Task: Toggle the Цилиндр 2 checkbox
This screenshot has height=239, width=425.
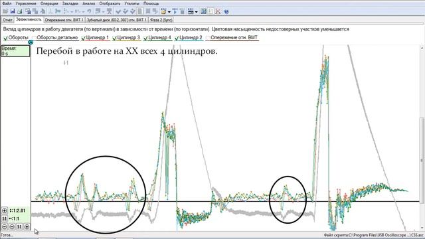Action: 177,38
